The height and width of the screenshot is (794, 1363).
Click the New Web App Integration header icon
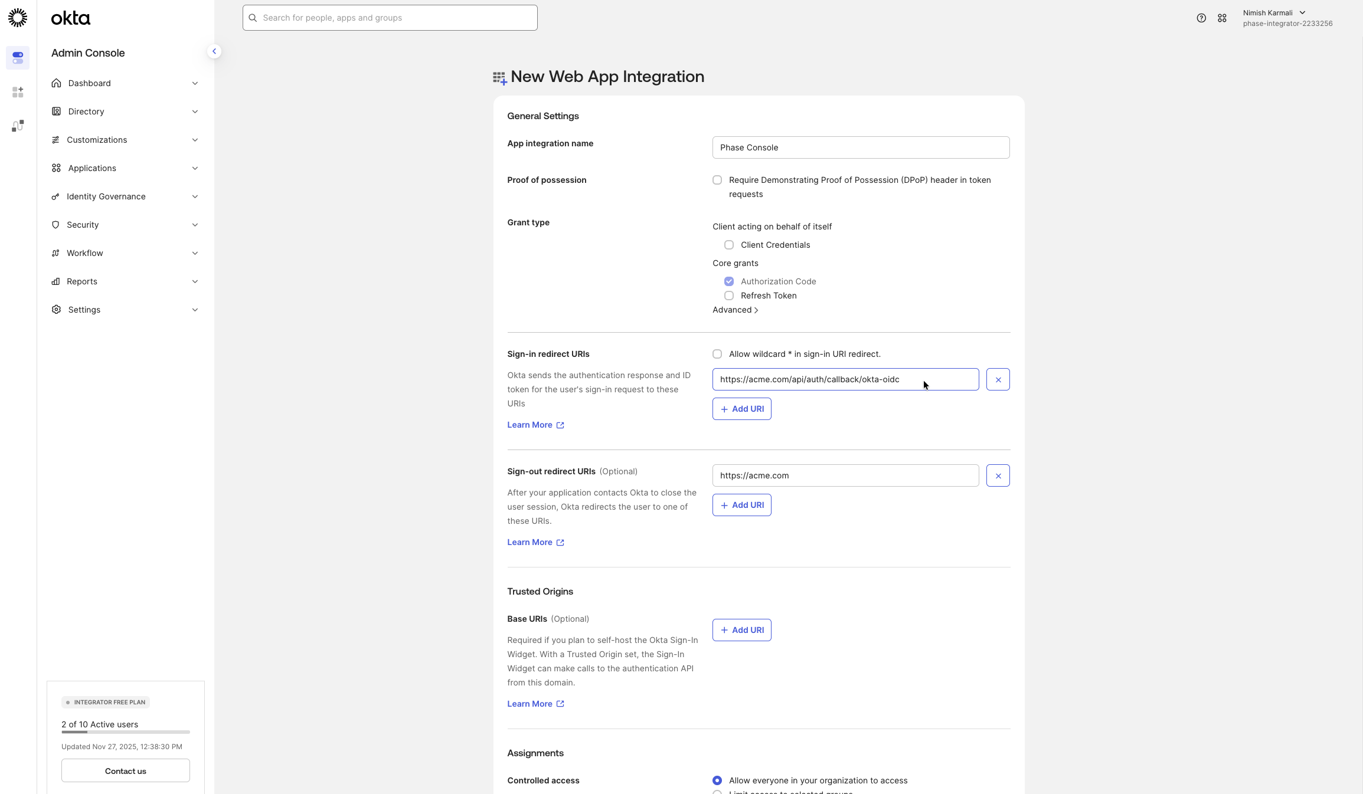pos(500,78)
